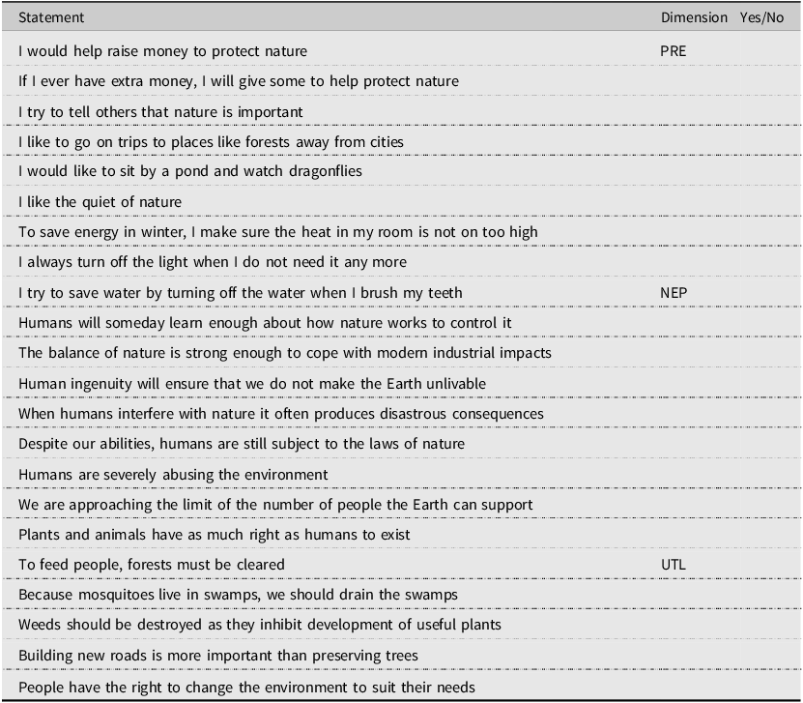Click the Yes/No column header
Screen dimensions: 803x703
(x=761, y=17)
